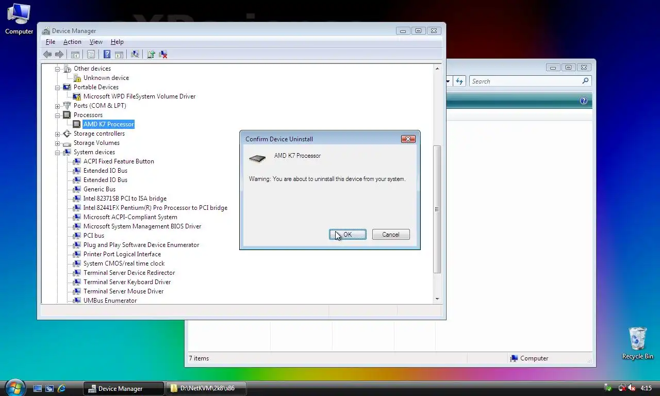Collapse the Processors node
Viewport: 660px width, 396px height.
point(58,115)
